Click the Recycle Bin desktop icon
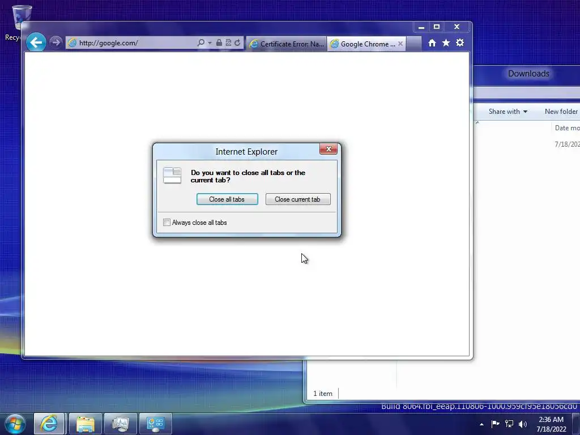 coord(16,22)
